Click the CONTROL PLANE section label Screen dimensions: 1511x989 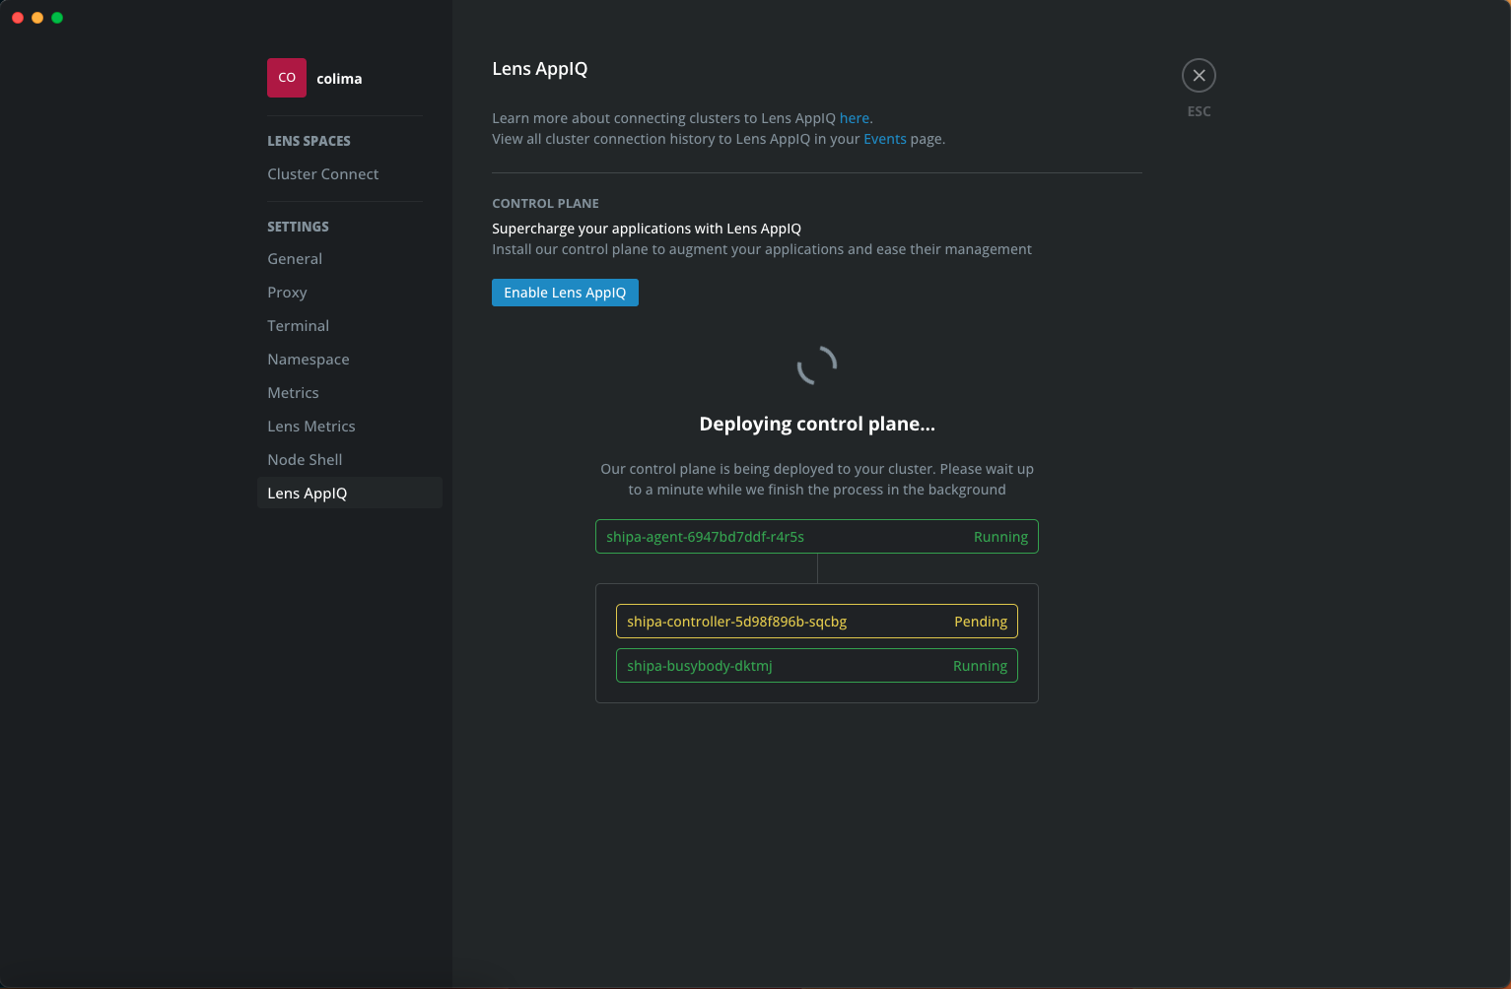click(545, 204)
